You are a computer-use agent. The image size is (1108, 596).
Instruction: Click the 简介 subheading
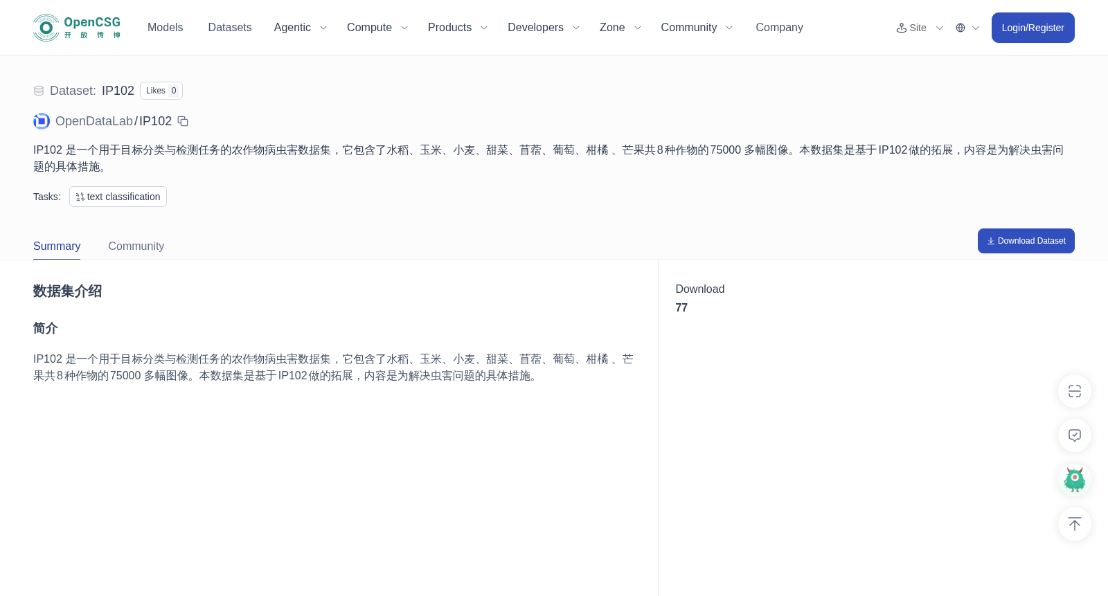46,328
